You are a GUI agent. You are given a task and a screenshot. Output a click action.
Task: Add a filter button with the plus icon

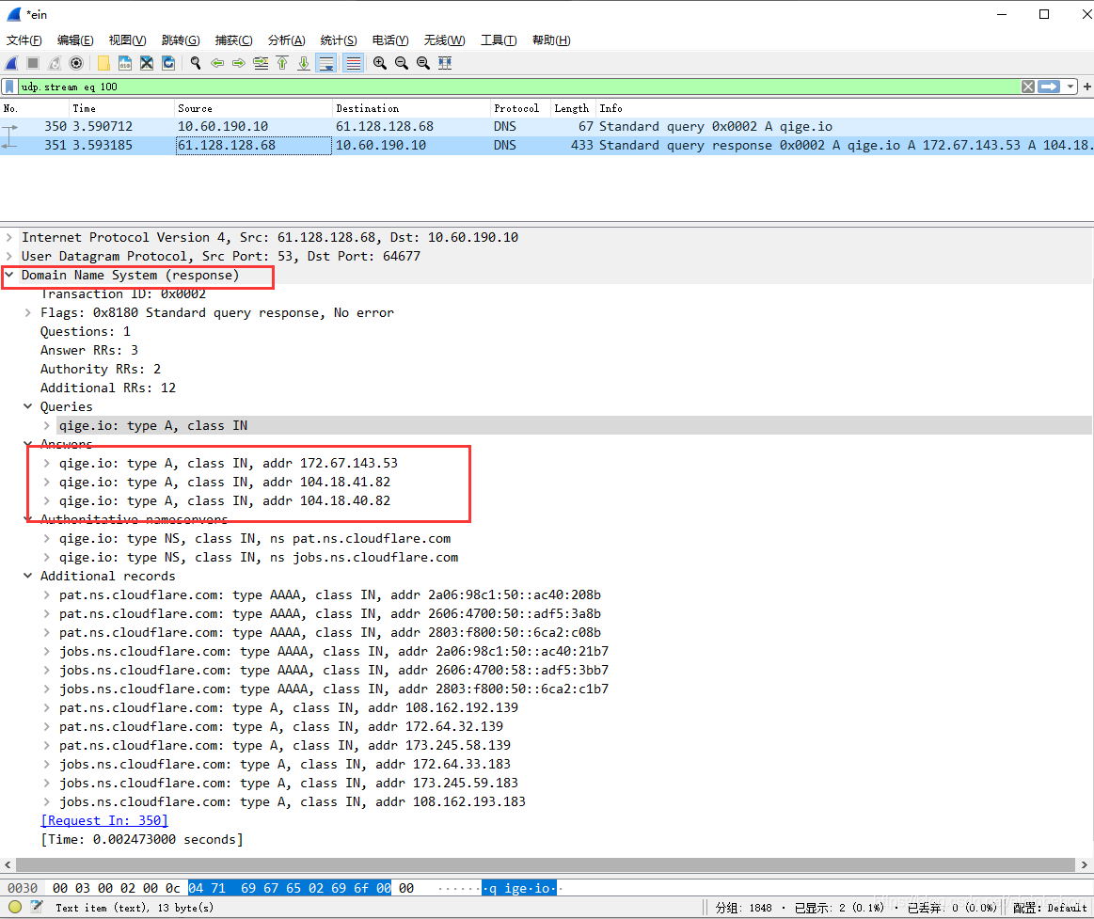[1087, 87]
